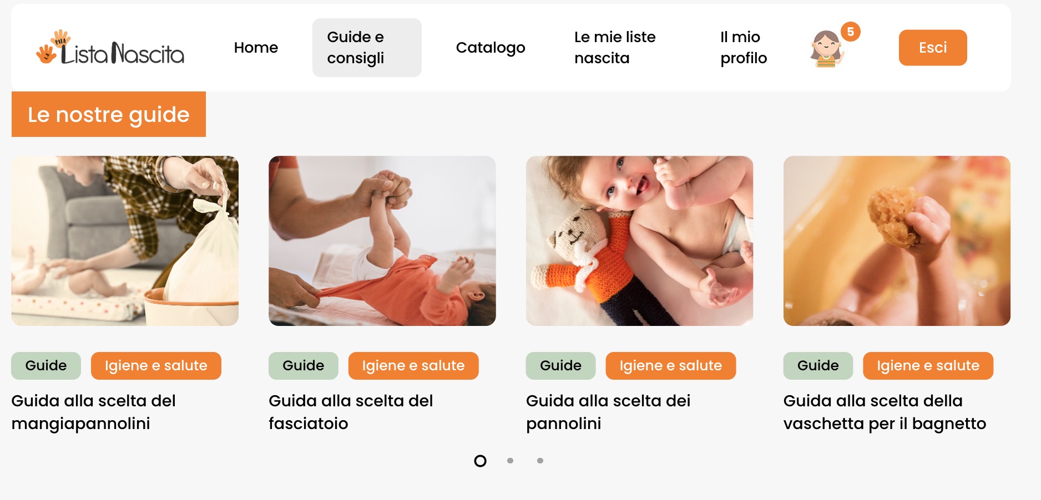Viewport: 1041px width, 500px height.
Task: Open the Catalogo page
Action: (x=491, y=48)
